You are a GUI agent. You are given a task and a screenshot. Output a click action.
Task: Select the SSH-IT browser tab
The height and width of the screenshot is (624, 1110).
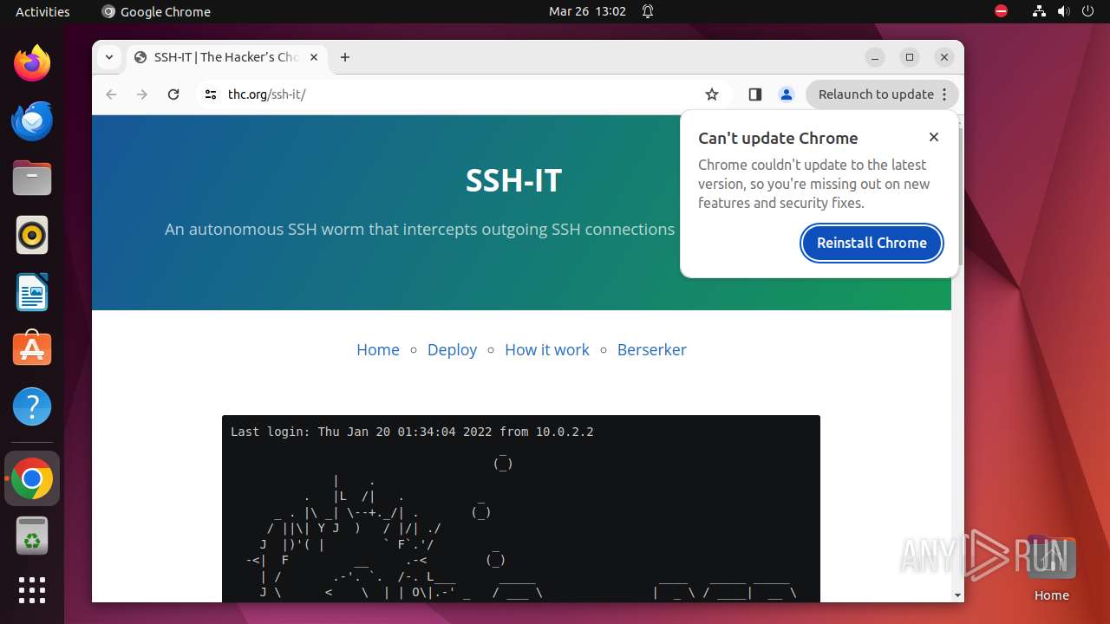pos(227,57)
